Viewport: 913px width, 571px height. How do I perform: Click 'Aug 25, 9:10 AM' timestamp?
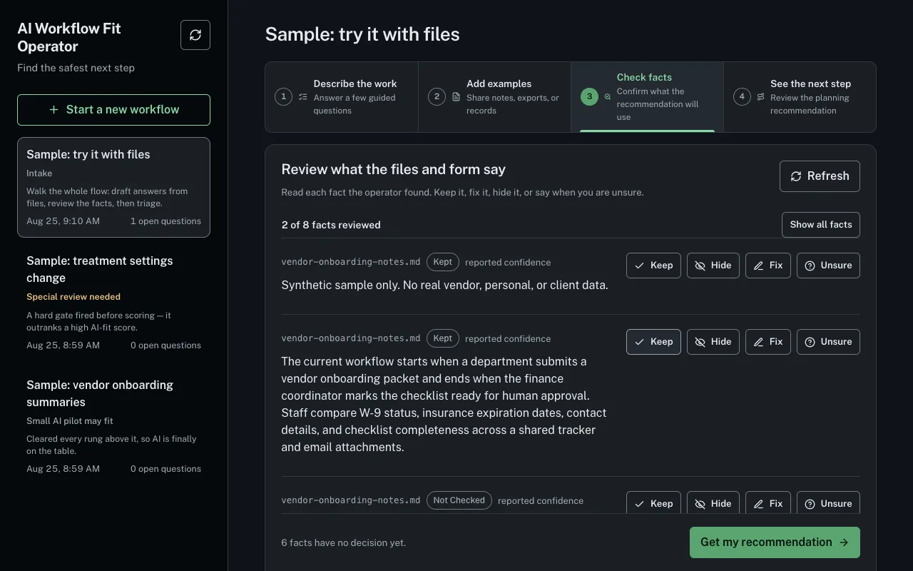pyautogui.click(x=63, y=221)
